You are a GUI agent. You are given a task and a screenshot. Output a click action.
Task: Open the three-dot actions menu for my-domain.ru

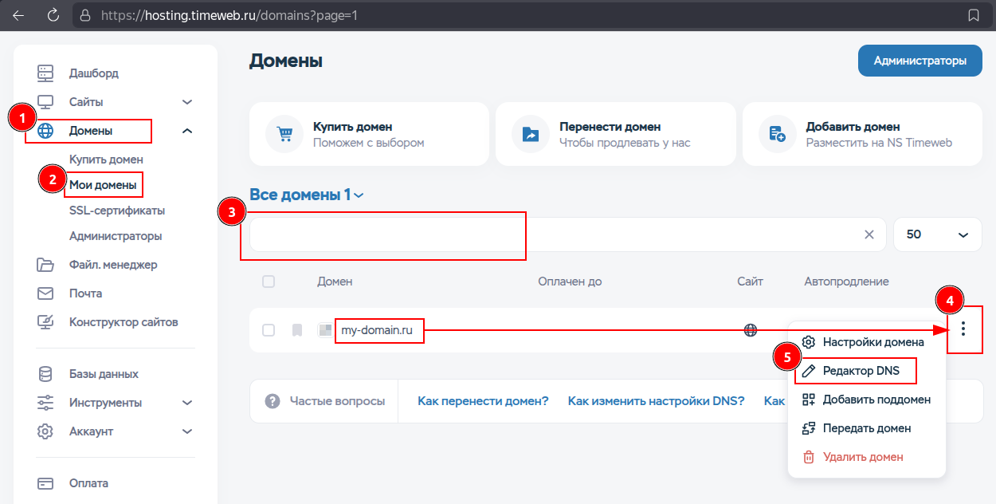(964, 329)
